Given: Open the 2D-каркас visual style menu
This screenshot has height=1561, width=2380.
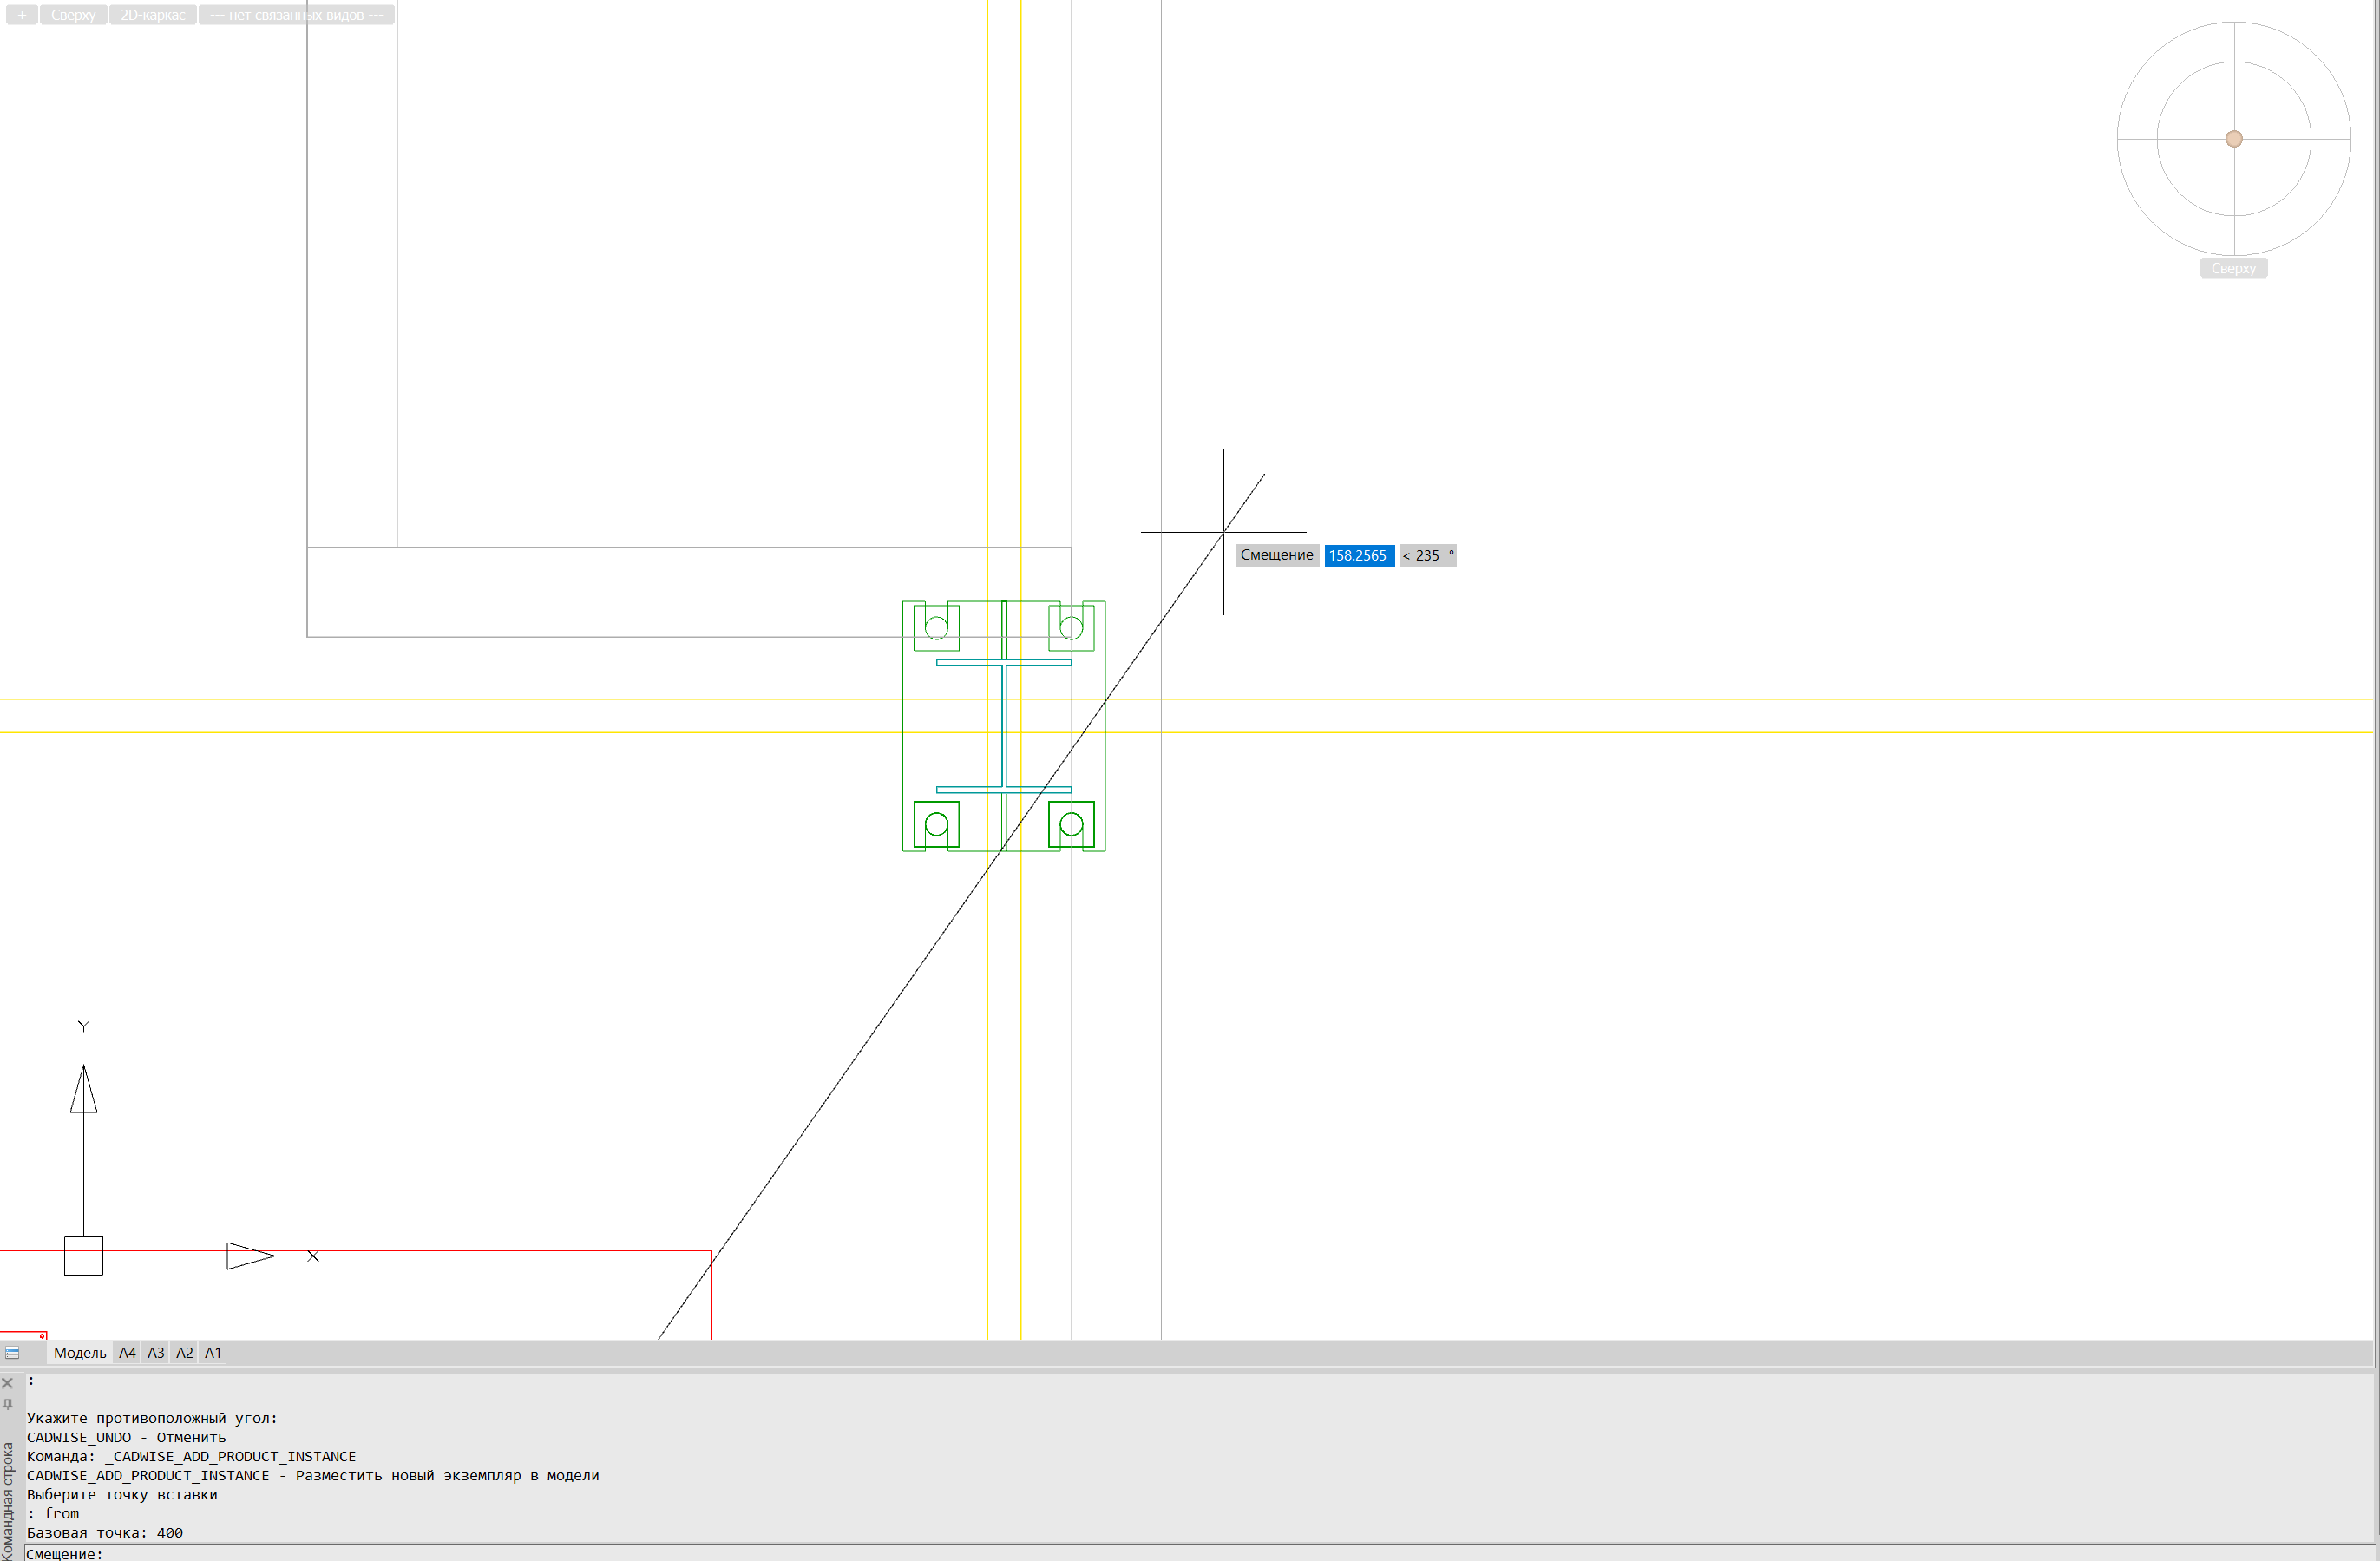Looking at the screenshot, I should click(152, 15).
